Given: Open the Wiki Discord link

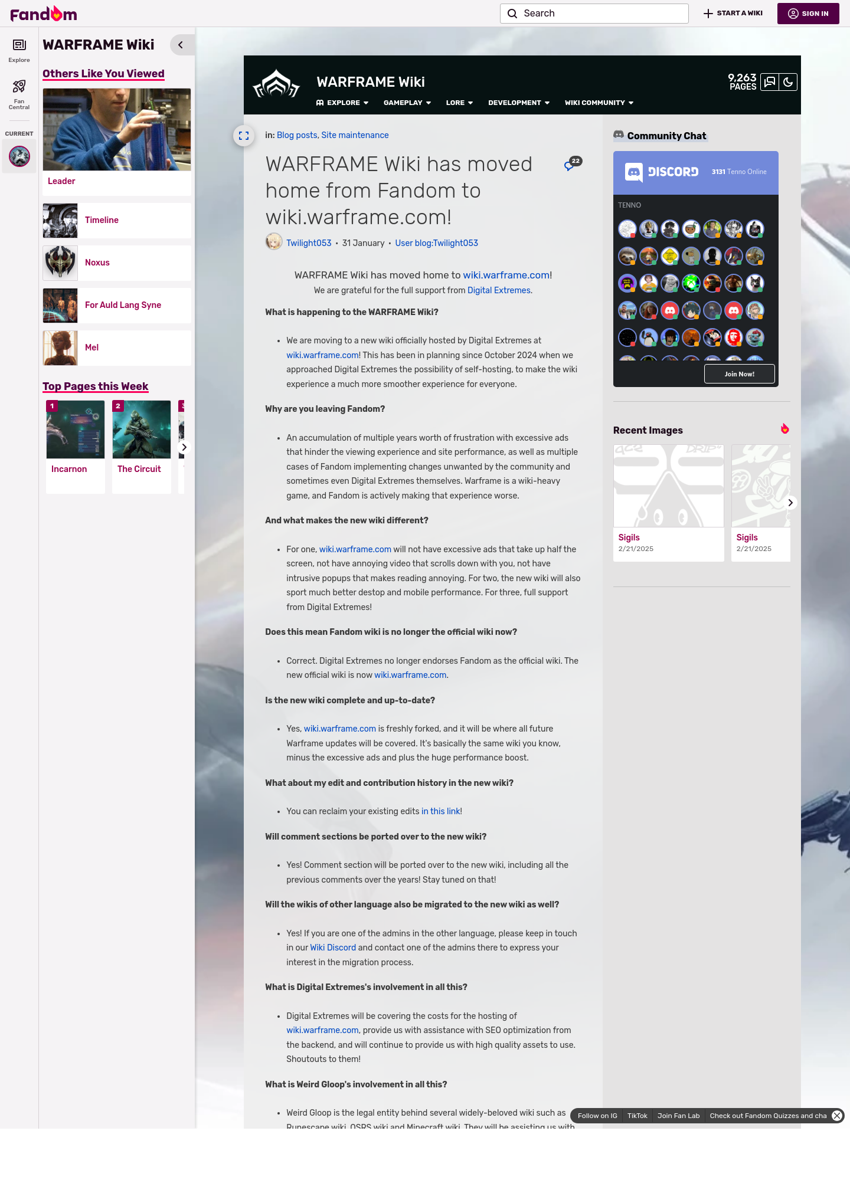Looking at the screenshot, I should tap(333, 948).
